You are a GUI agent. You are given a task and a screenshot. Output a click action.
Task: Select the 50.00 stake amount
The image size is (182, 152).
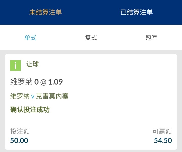coord(19,140)
